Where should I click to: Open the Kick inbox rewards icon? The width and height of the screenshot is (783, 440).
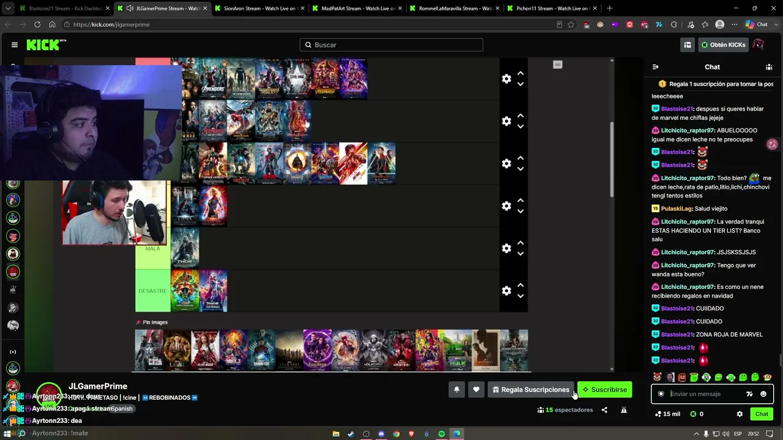(688, 45)
